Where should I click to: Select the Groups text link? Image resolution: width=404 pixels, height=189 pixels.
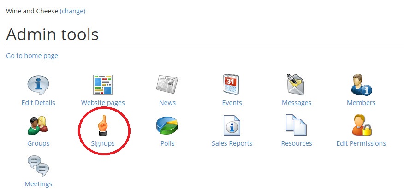click(x=38, y=143)
